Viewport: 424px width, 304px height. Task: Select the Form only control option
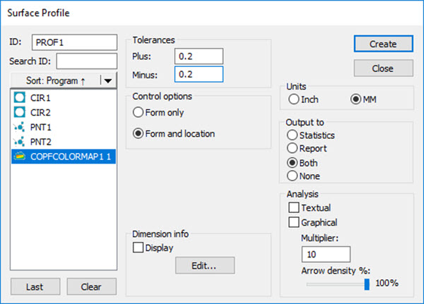coord(139,111)
